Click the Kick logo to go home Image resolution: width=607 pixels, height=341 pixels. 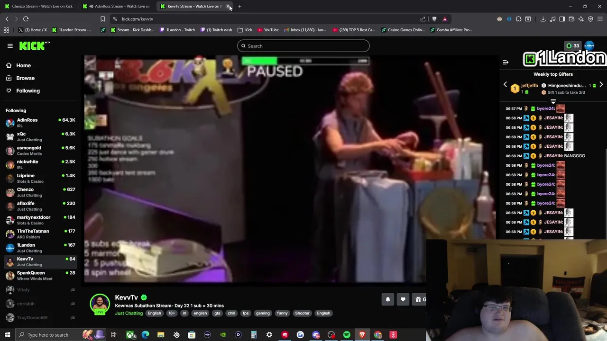pos(34,45)
